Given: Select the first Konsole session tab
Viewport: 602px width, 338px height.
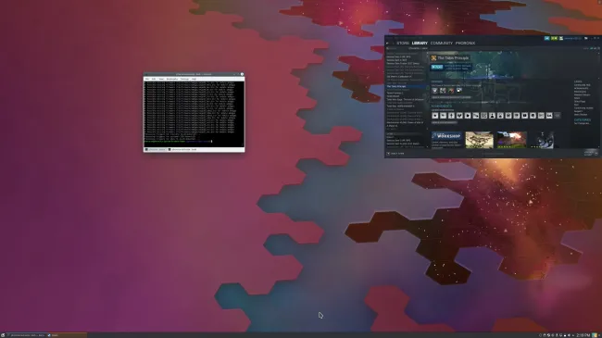Looking at the screenshot, I should point(156,149).
